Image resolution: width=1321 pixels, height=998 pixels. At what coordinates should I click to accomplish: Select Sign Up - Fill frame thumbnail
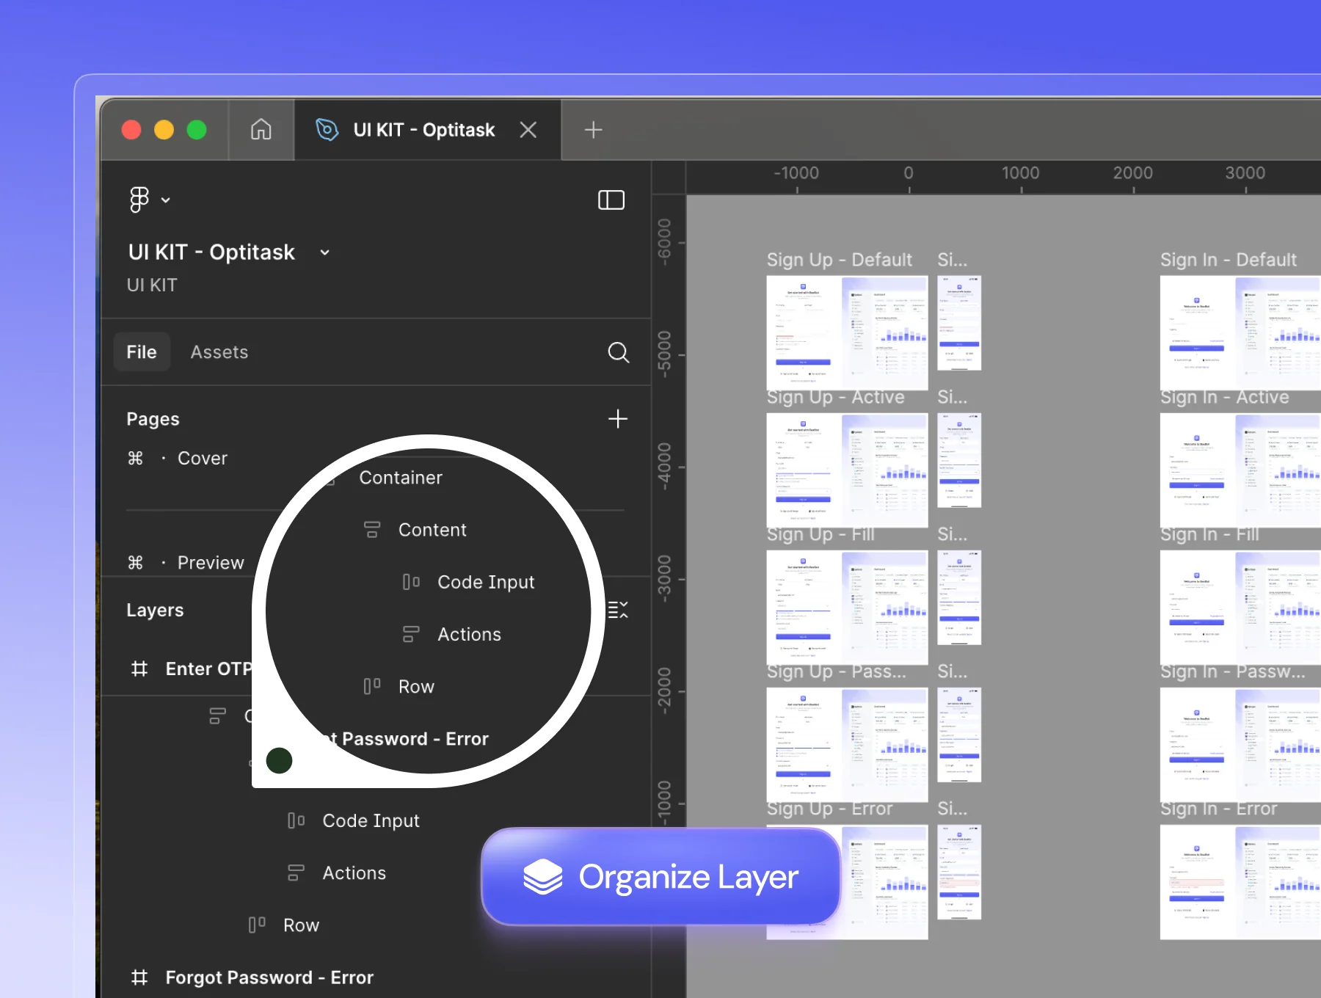tap(847, 608)
